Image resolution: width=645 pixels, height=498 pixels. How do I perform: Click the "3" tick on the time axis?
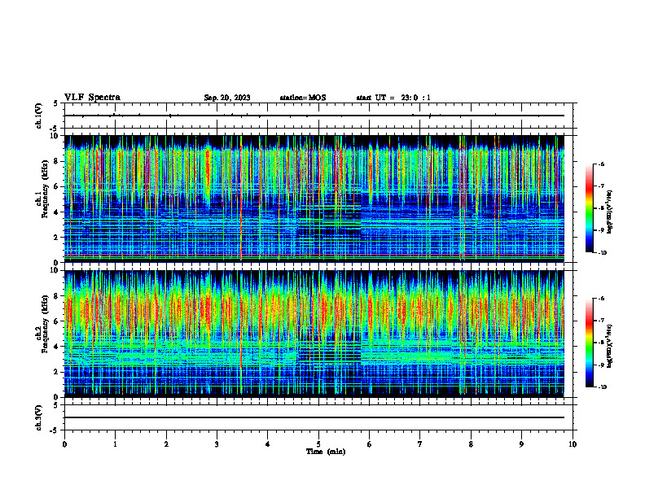click(217, 444)
